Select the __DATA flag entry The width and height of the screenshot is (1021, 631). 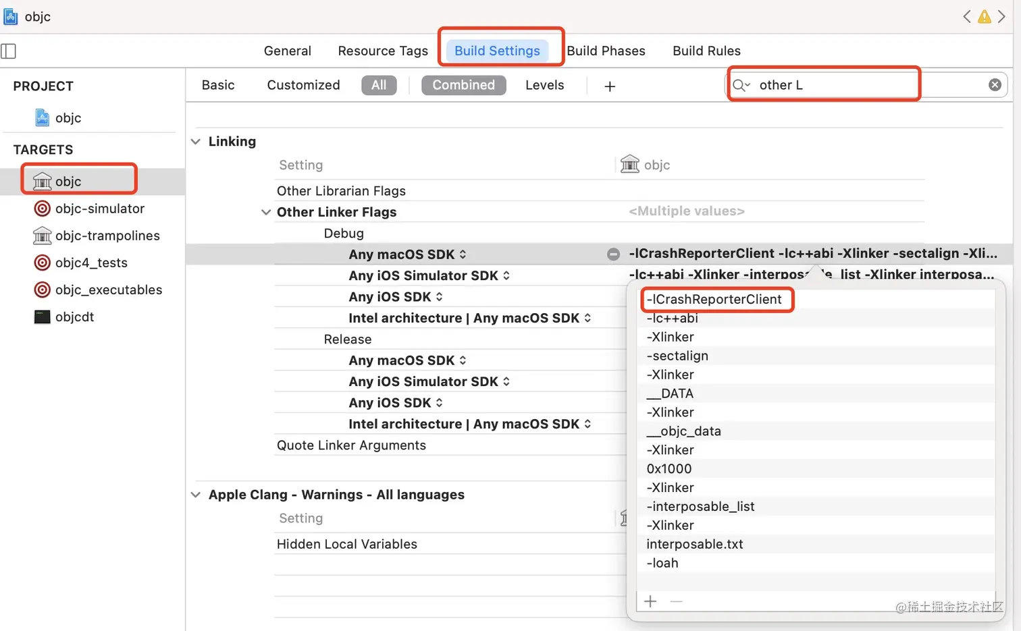816,393
